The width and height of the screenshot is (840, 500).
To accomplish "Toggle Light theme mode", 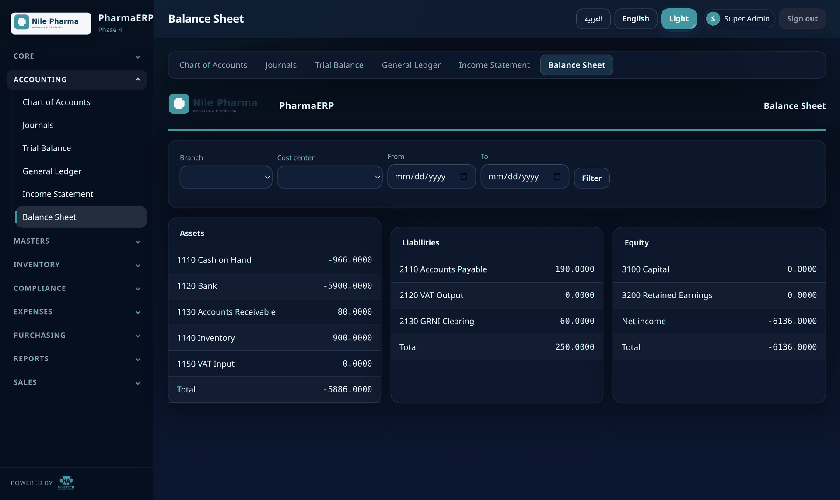I will 679,19.
